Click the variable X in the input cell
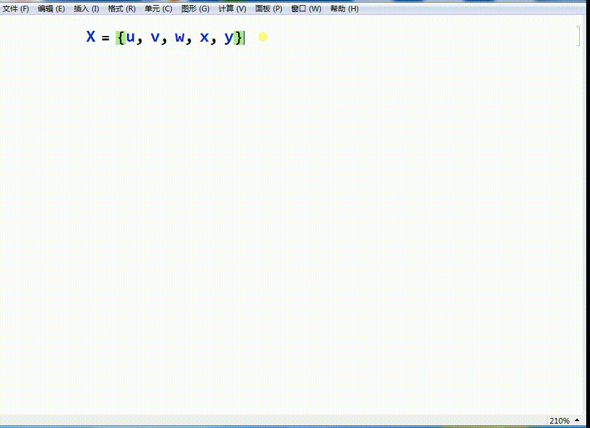The width and height of the screenshot is (590, 428). [91, 37]
